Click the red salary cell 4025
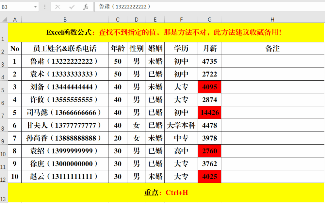The width and height of the screenshot is (325, 203). pos(210,177)
